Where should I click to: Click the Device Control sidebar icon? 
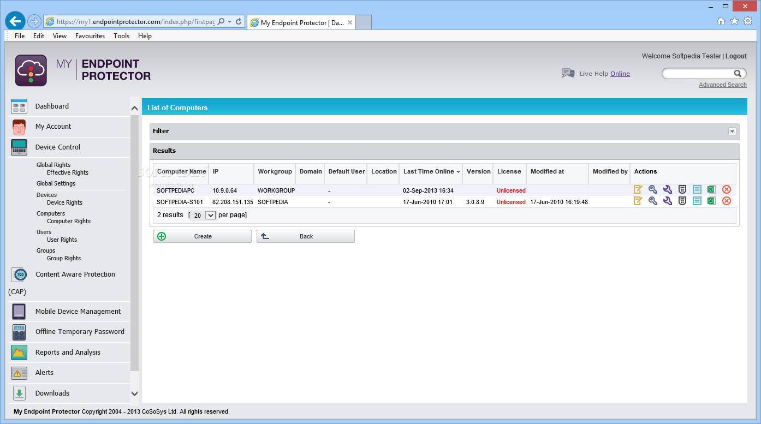(x=19, y=147)
